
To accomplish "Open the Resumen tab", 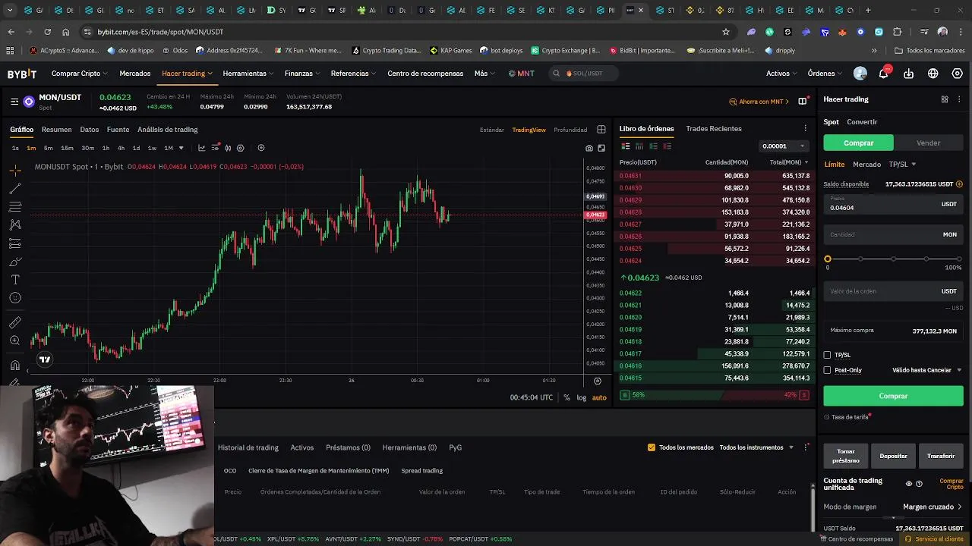I will [56, 130].
